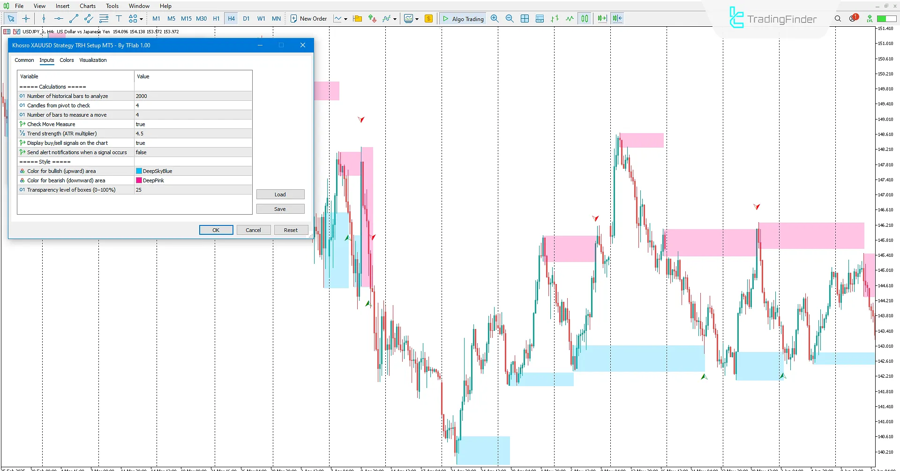Enable alert notifications when a signal occurs
Image resolution: width=900 pixels, height=471 pixels.
pos(193,152)
